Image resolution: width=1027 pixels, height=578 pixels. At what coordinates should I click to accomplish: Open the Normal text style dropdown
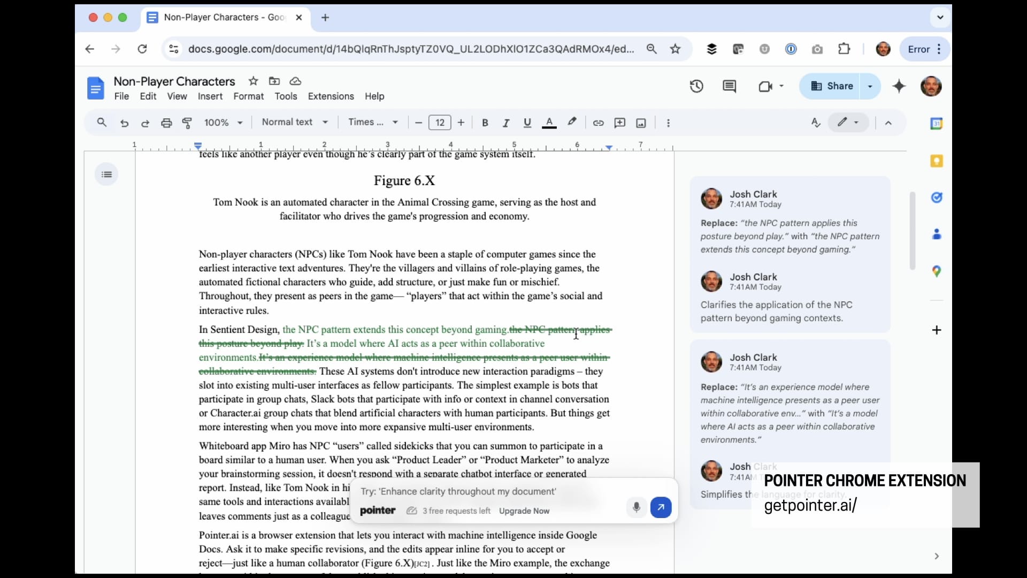pyautogui.click(x=295, y=122)
